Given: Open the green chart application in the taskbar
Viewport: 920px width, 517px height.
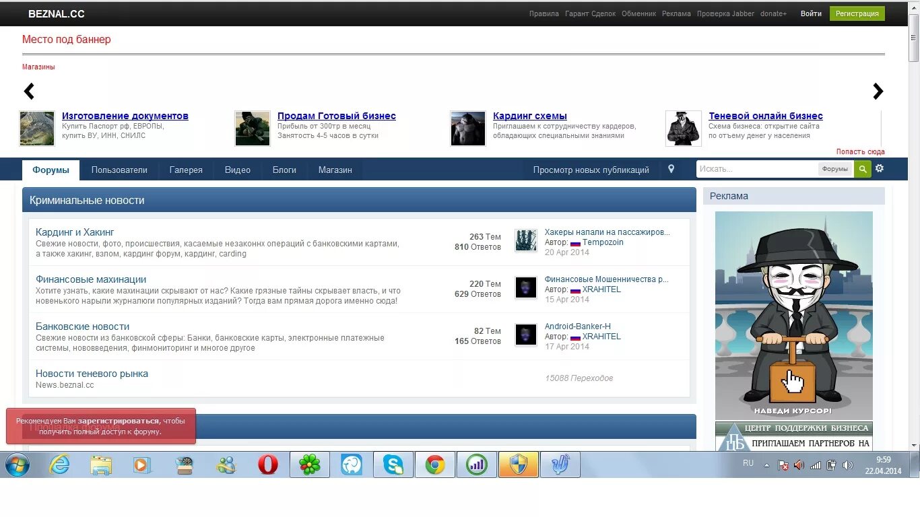Looking at the screenshot, I should (477, 464).
